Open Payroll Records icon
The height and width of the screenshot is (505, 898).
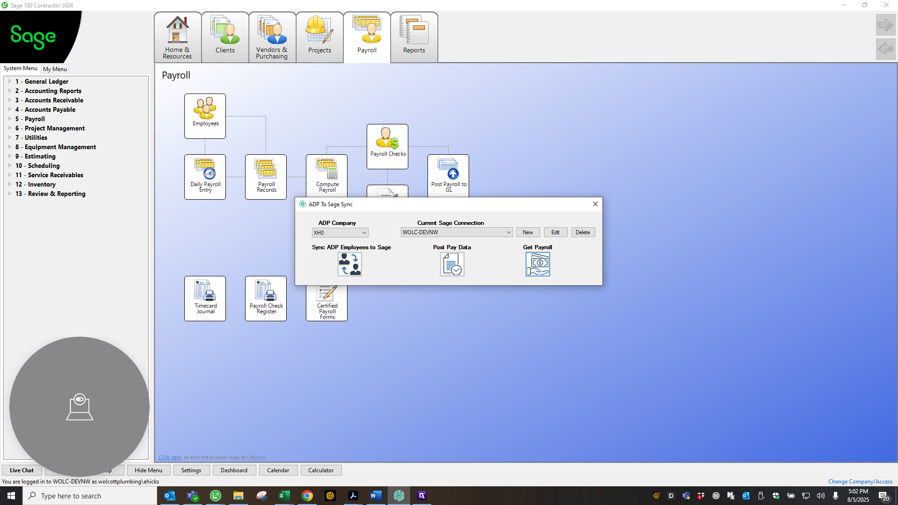coord(266,177)
